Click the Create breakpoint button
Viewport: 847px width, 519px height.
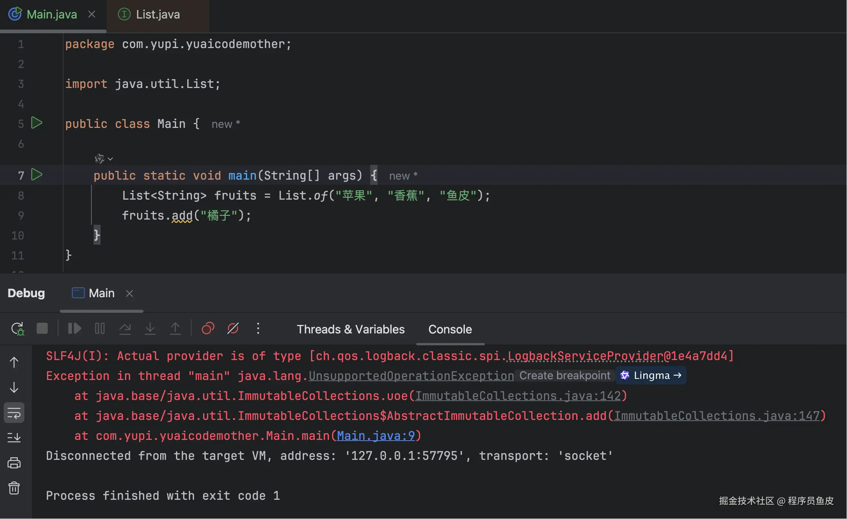click(x=564, y=376)
